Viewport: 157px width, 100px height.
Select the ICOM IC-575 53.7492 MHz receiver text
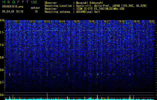click(x=100, y=9)
